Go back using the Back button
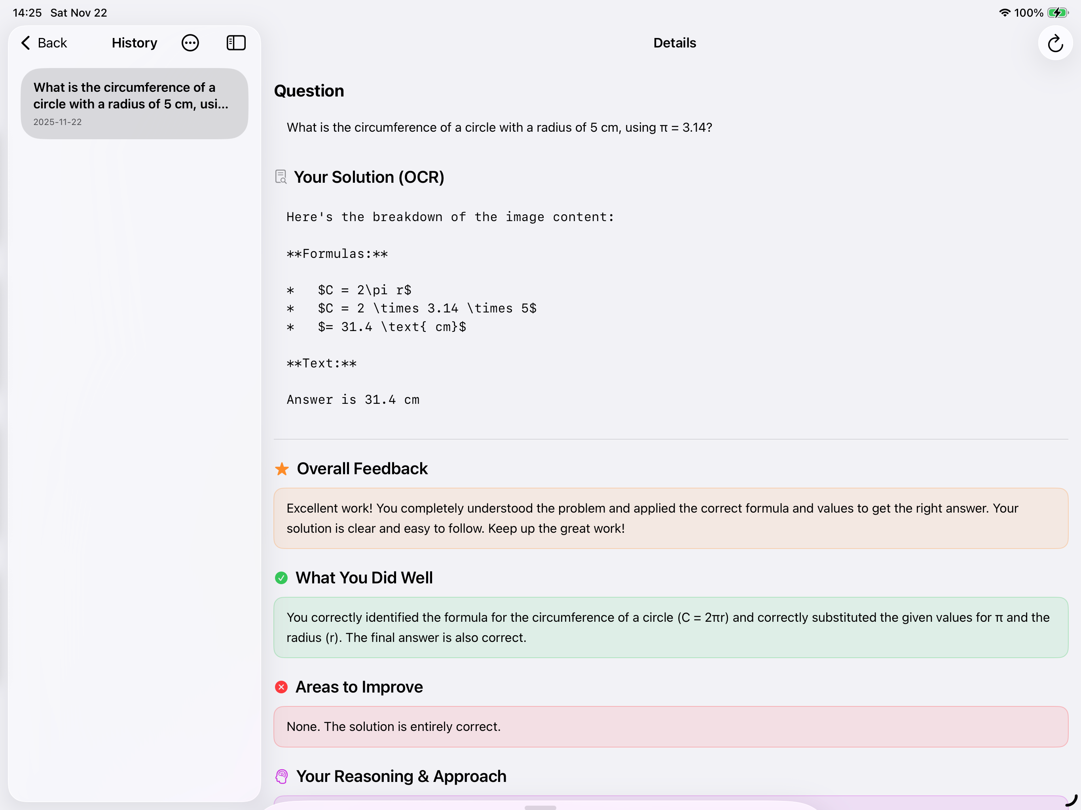The height and width of the screenshot is (810, 1081). [x=44, y=43]
